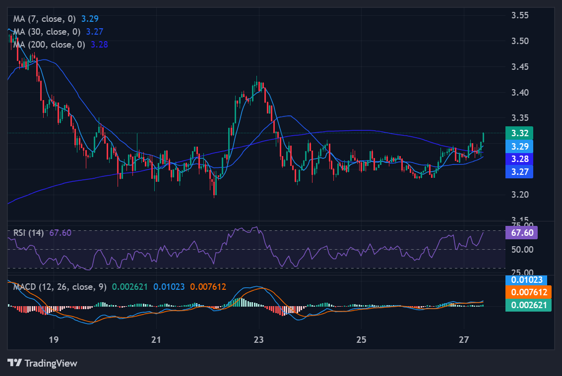Select the RSI (14) indicator title

(x=28, y=233)
